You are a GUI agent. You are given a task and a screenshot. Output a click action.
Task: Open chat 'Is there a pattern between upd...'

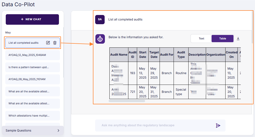32,67
